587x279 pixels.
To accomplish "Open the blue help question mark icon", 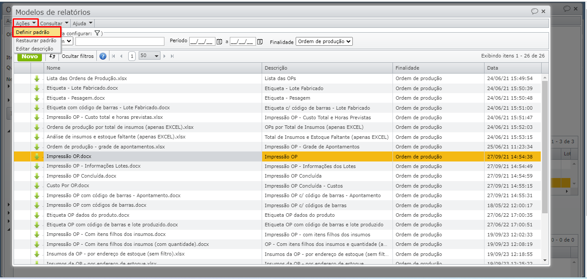I will click(x=103, y=56).
